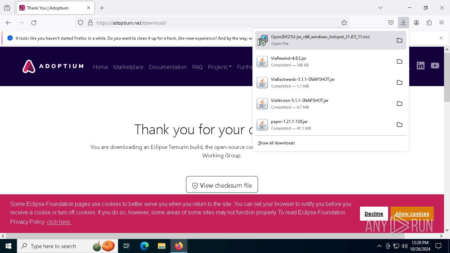Screen dimensions: 450x253
Task: Open Firefox View recent browsing icon
Action: (x=7, y=8)
